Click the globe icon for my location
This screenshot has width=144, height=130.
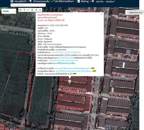coord(31,1)
